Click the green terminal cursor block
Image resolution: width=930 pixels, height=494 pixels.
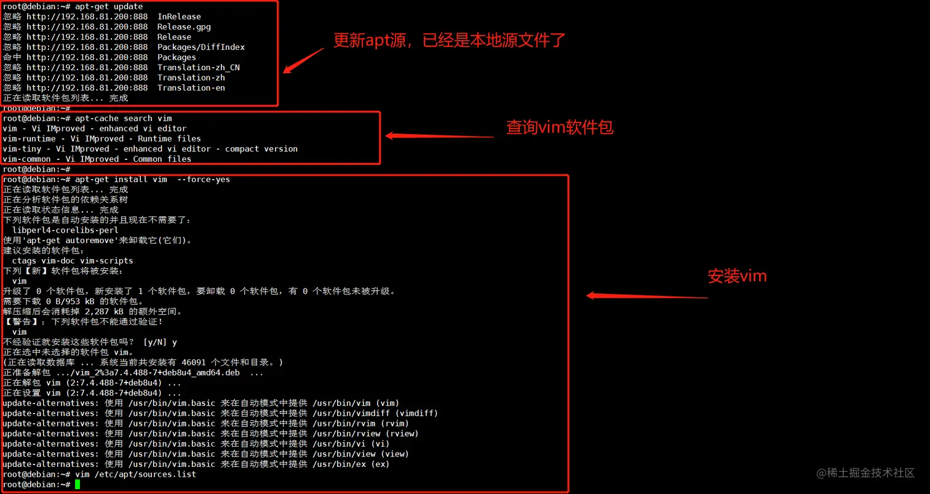pos(77,485)
